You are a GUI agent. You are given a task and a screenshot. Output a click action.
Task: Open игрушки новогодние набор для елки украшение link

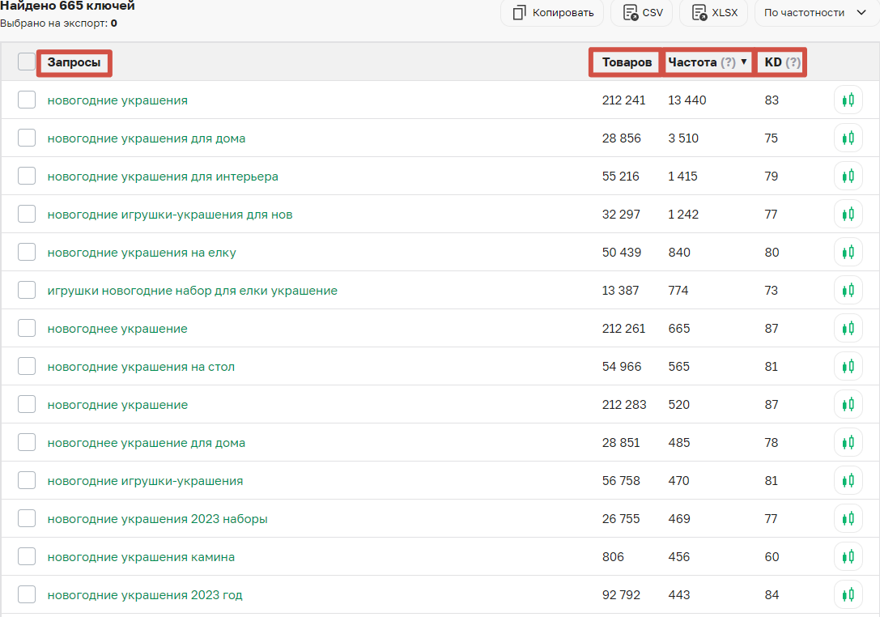pyautogui.click(x=193, y=291)
